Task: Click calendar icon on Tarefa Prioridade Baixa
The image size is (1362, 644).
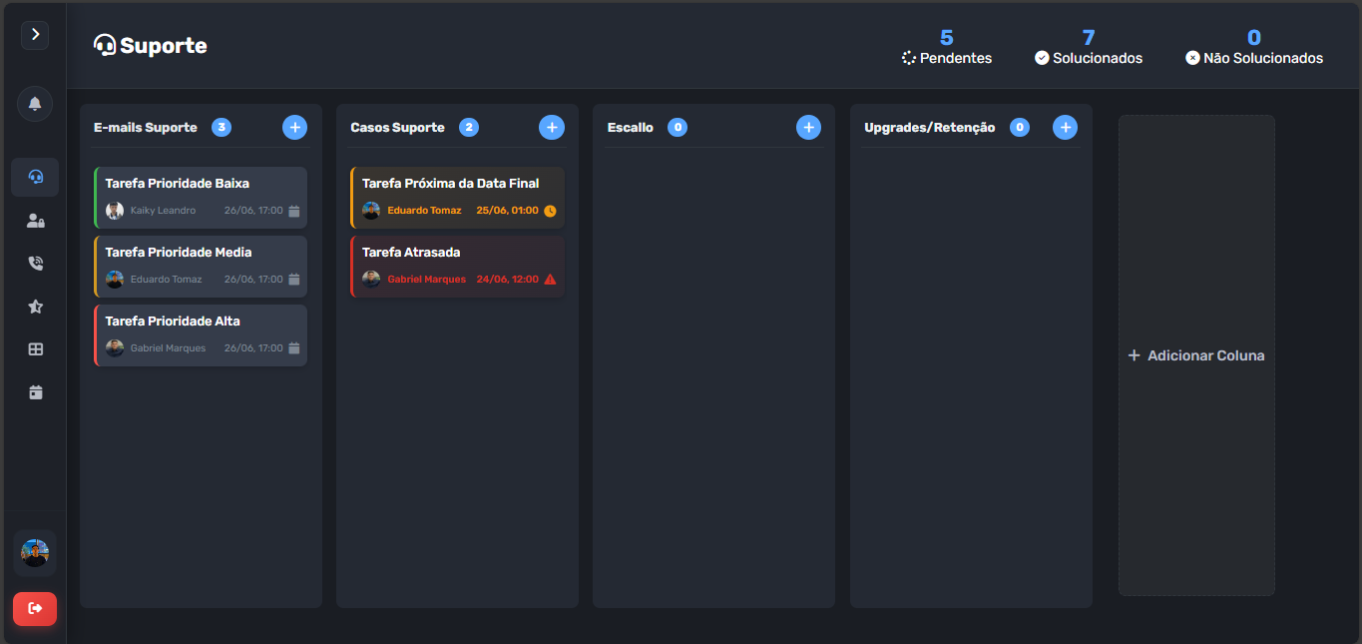Action: (294, 211)
